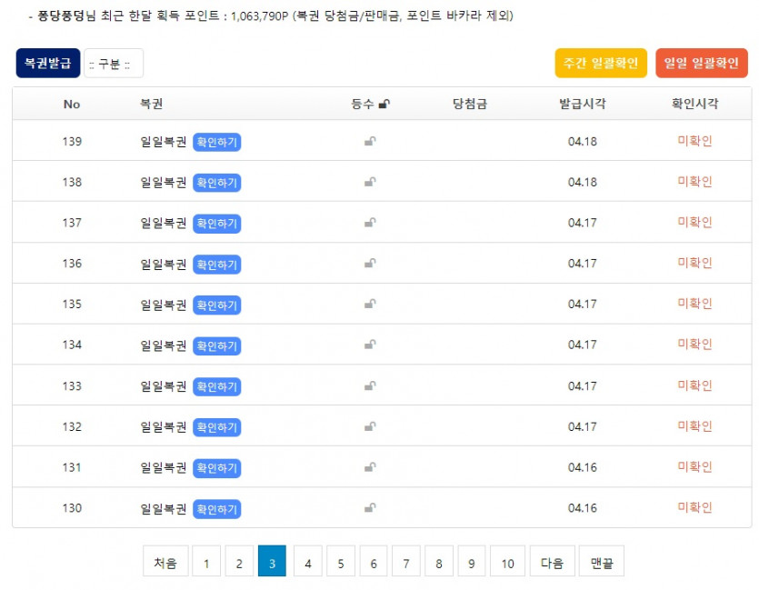The width and height of the screenshot is (759, 590).
Task: Click 확인하기 for lottery No 134
Action: [217, 346]
